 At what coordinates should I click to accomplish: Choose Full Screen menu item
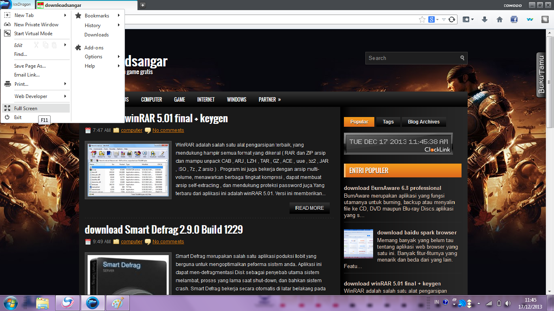[36, 108]
